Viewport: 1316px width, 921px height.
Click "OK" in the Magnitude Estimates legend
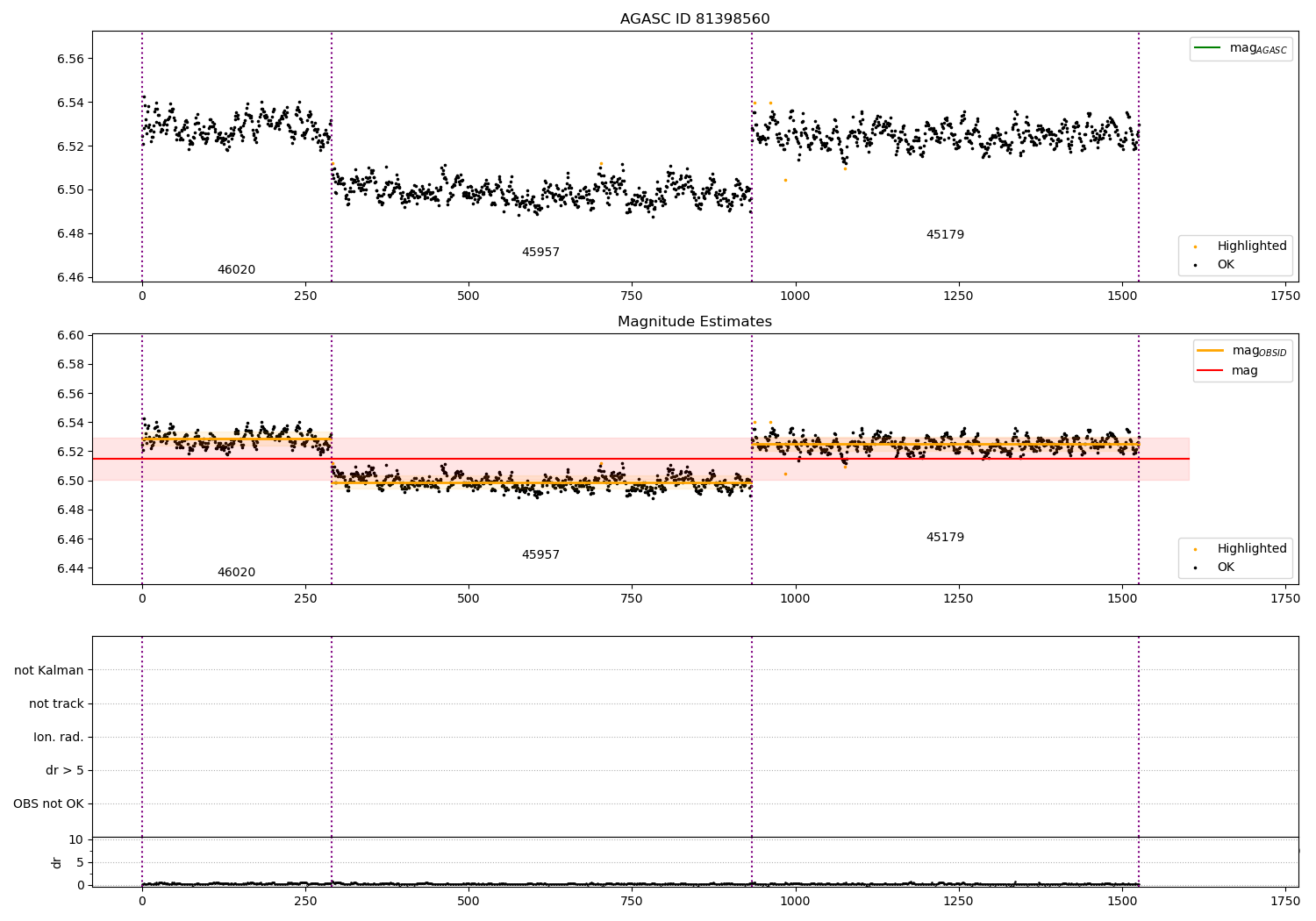[1226, 568]
